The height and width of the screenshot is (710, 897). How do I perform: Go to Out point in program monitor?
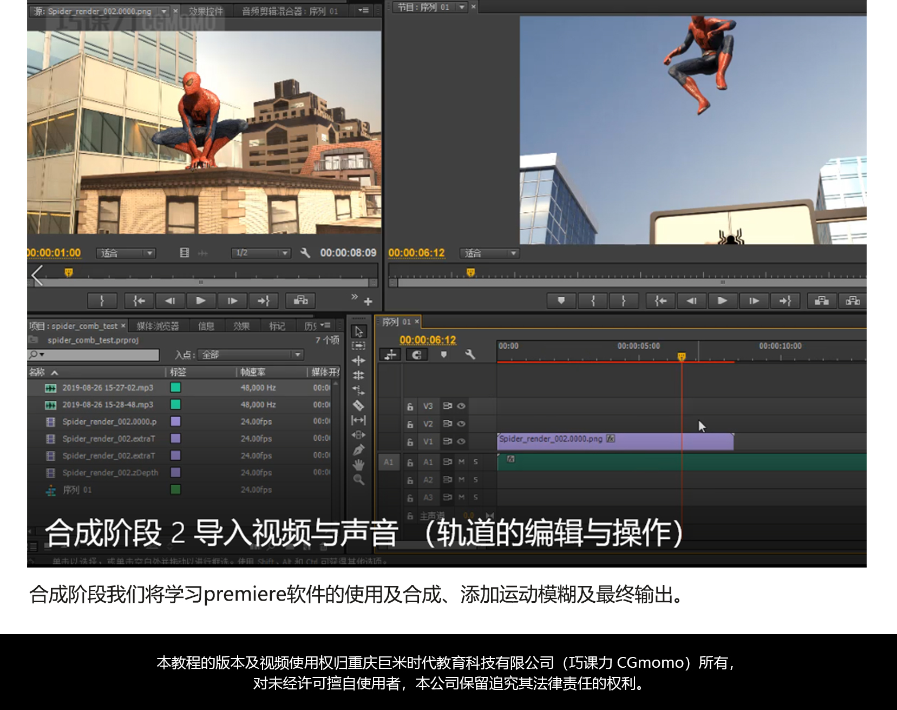point(785,301)
